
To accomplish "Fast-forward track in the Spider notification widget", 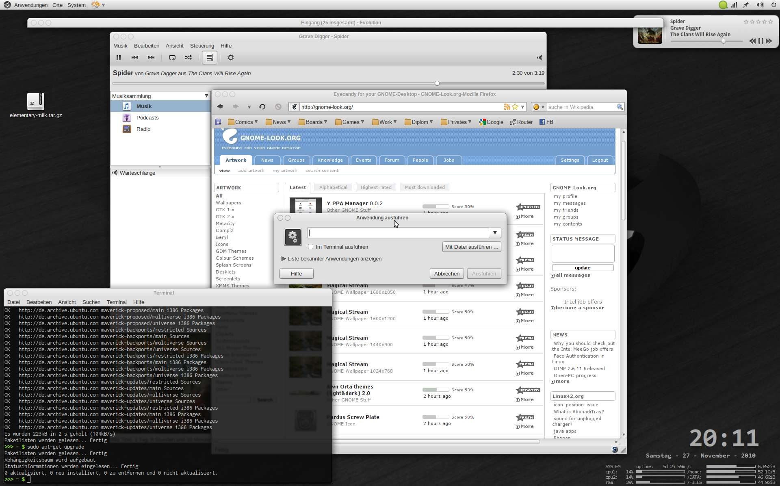I will (x=769, y=41).
